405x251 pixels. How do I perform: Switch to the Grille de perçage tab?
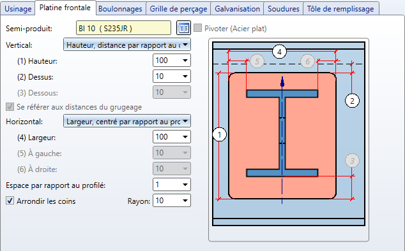click(178, 9)
